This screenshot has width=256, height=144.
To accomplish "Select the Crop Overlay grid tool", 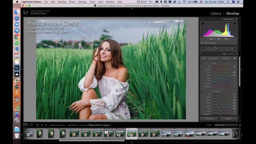I will [x=203, y=49].
